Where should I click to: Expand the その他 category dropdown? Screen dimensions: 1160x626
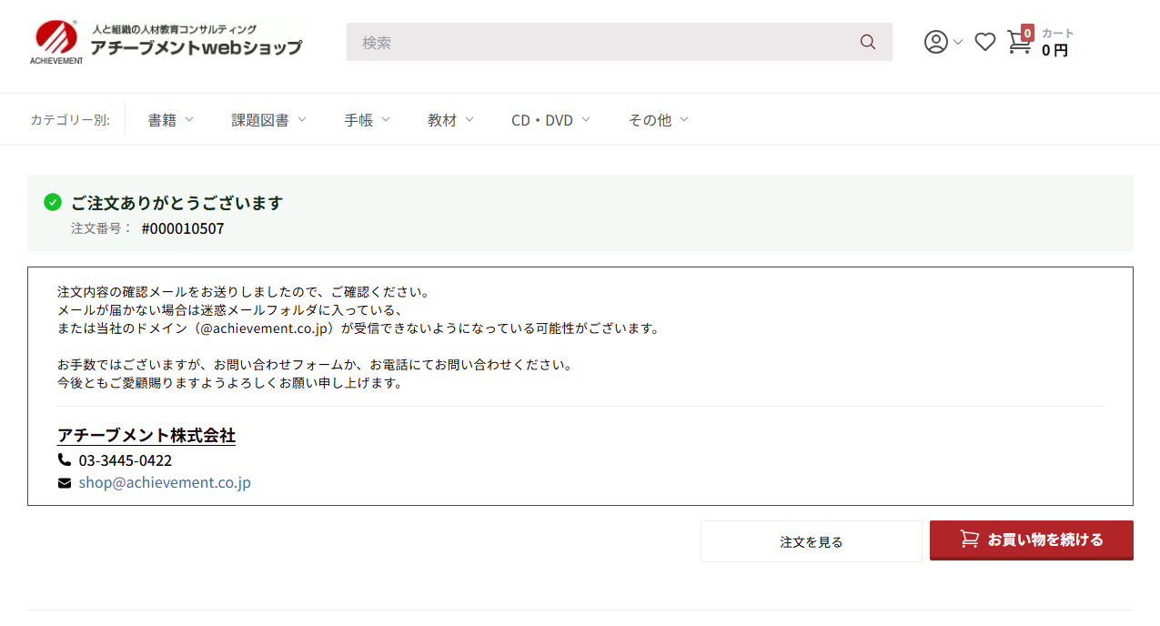click(659, 119)
